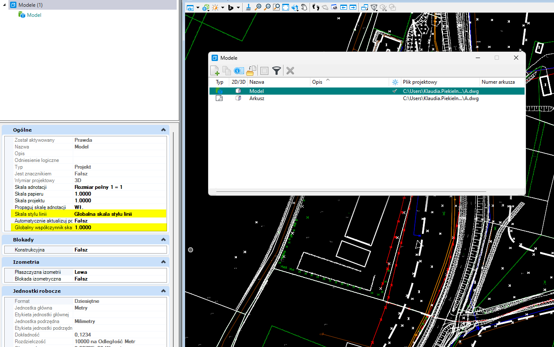554x347 pixels.
Task: Select the Arkusz row in models list
Action: coord(257,98)
